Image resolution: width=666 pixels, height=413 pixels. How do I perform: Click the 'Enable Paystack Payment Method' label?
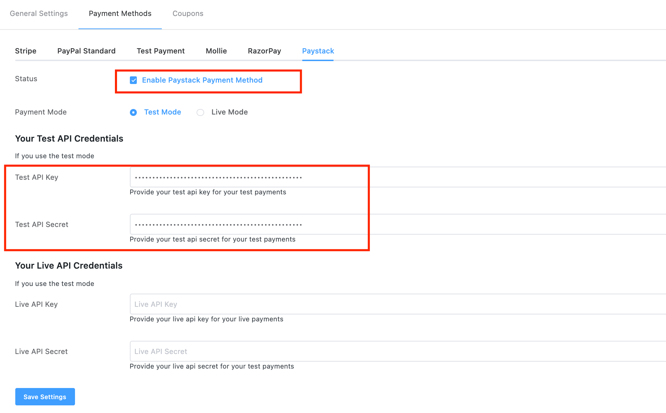(x=202, y=80)
